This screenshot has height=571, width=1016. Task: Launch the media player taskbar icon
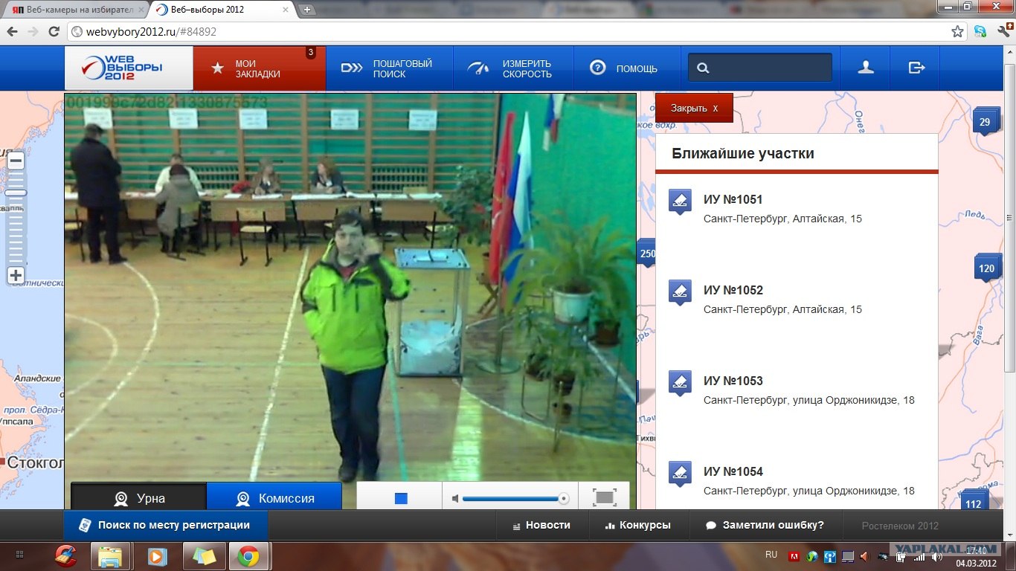(x=156, y=556)
